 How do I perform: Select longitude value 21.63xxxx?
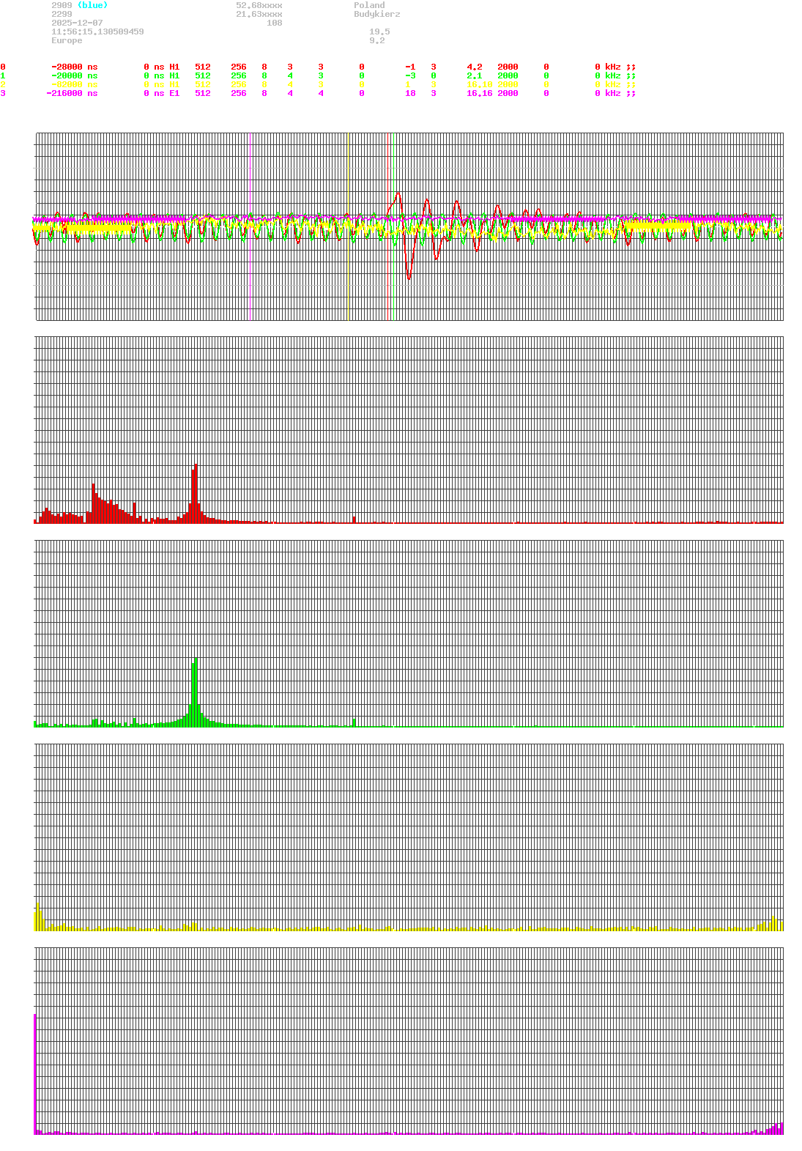[259, 14]
